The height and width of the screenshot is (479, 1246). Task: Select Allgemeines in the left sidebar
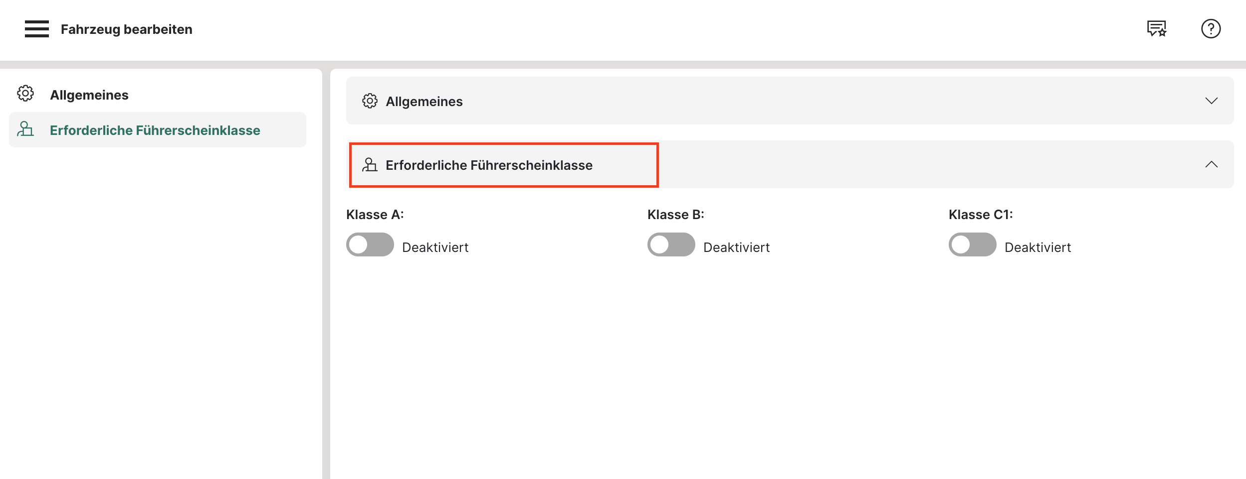click(x=89, y=95)
